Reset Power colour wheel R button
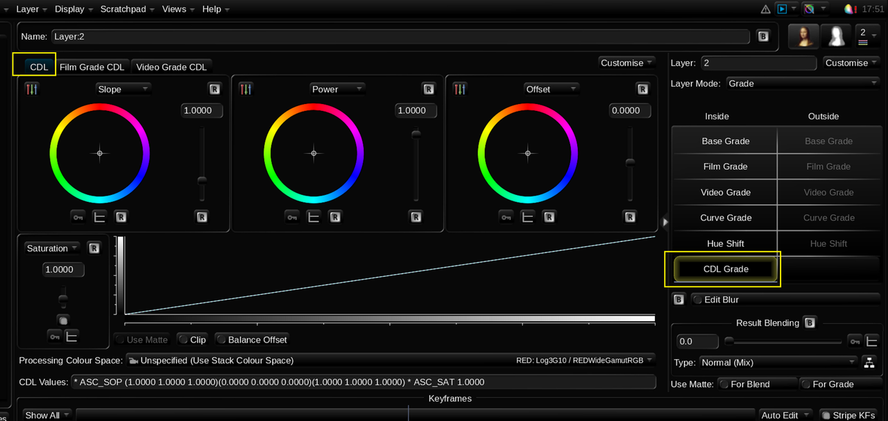 coord(335,217)
